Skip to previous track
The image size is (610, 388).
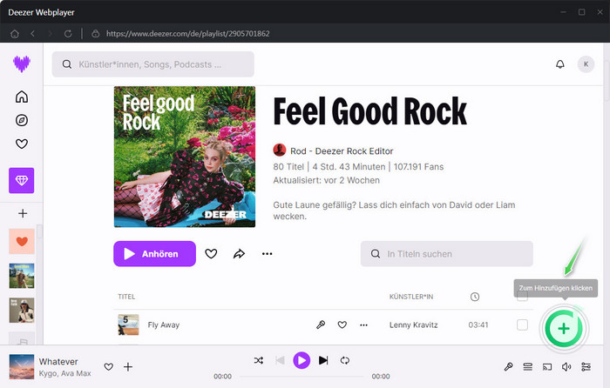pos(280,360)
